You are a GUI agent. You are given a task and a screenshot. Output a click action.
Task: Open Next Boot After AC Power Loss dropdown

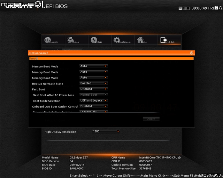click(x=93, y=95)
